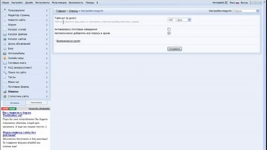Click the Каталог статей icon
The width and height of the screenshot is (267, 150).
(5, 30)
